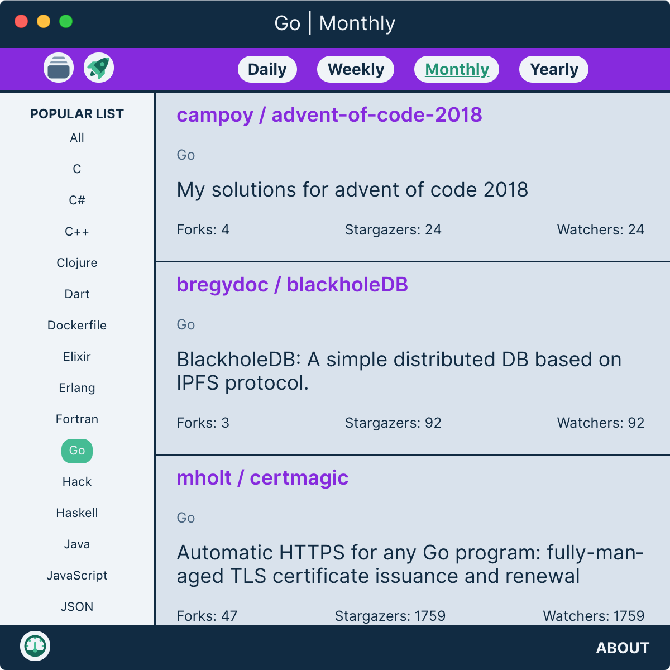670x670 pixels.
Task: Open bregydoc / blackholeDB repository link
Action: click(293, 284)
